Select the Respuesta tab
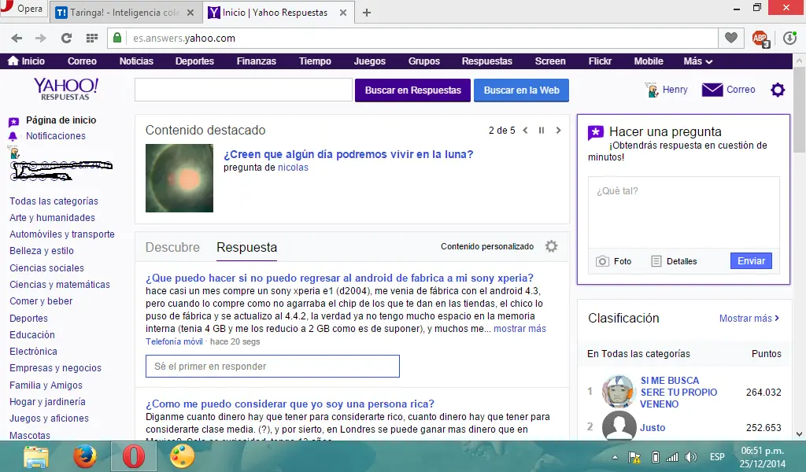806x472 pixels. coord(246,247)
